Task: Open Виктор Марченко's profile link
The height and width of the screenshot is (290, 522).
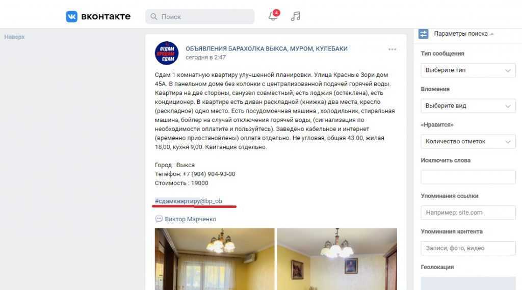Action: coord(191,219)
